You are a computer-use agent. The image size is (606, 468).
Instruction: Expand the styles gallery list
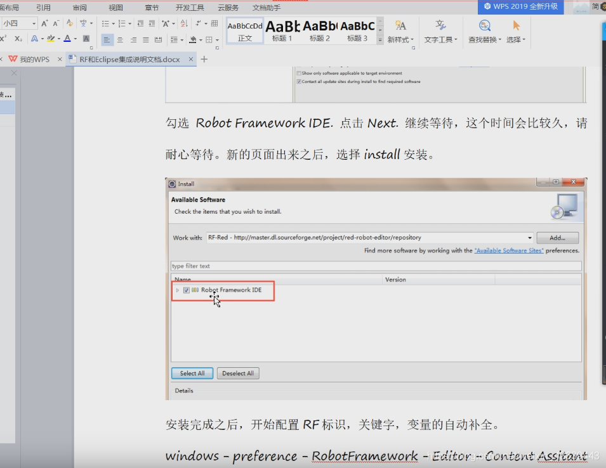(380, 40)
